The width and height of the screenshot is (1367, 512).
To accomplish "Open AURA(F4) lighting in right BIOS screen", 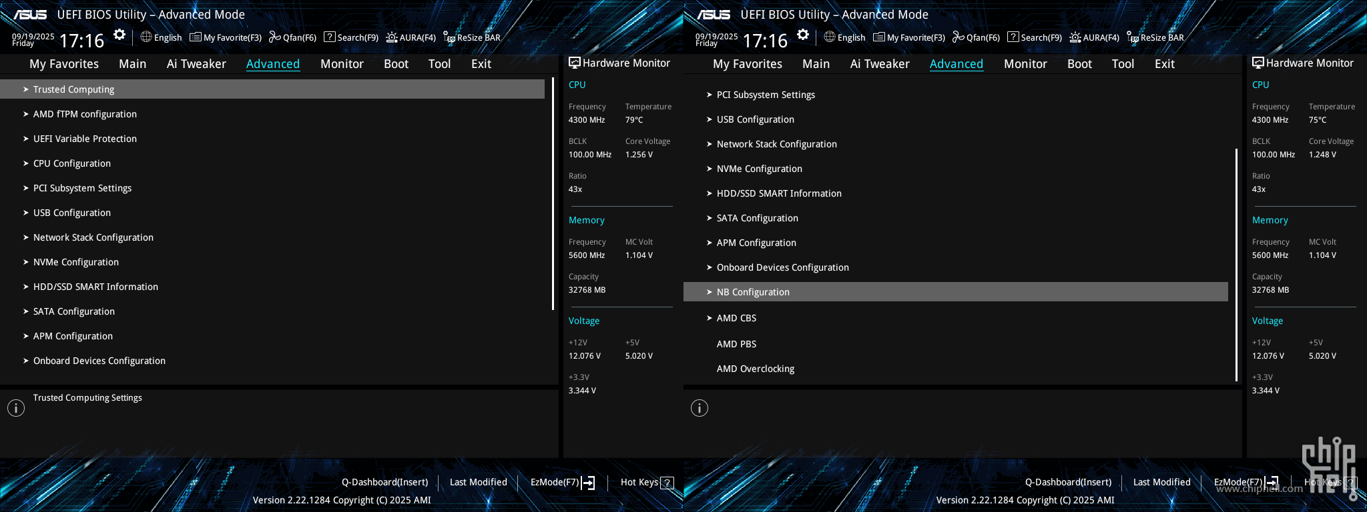I will click(x=1095, y=37).
